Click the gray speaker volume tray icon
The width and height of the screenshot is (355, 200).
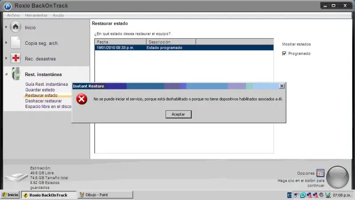click(321, 195)
